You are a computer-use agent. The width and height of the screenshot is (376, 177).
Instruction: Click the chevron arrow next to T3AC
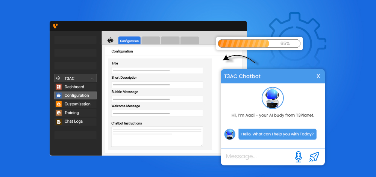[92, 78]
